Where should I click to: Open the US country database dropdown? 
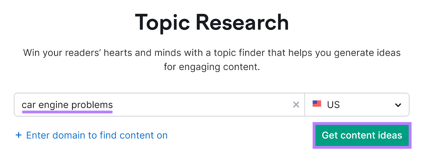pyautogui.click(x=356, y=105)
